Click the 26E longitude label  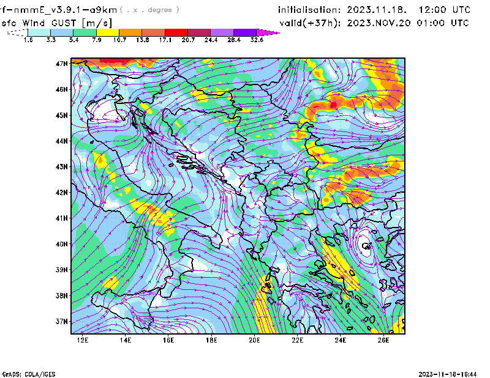coord(383,340)
